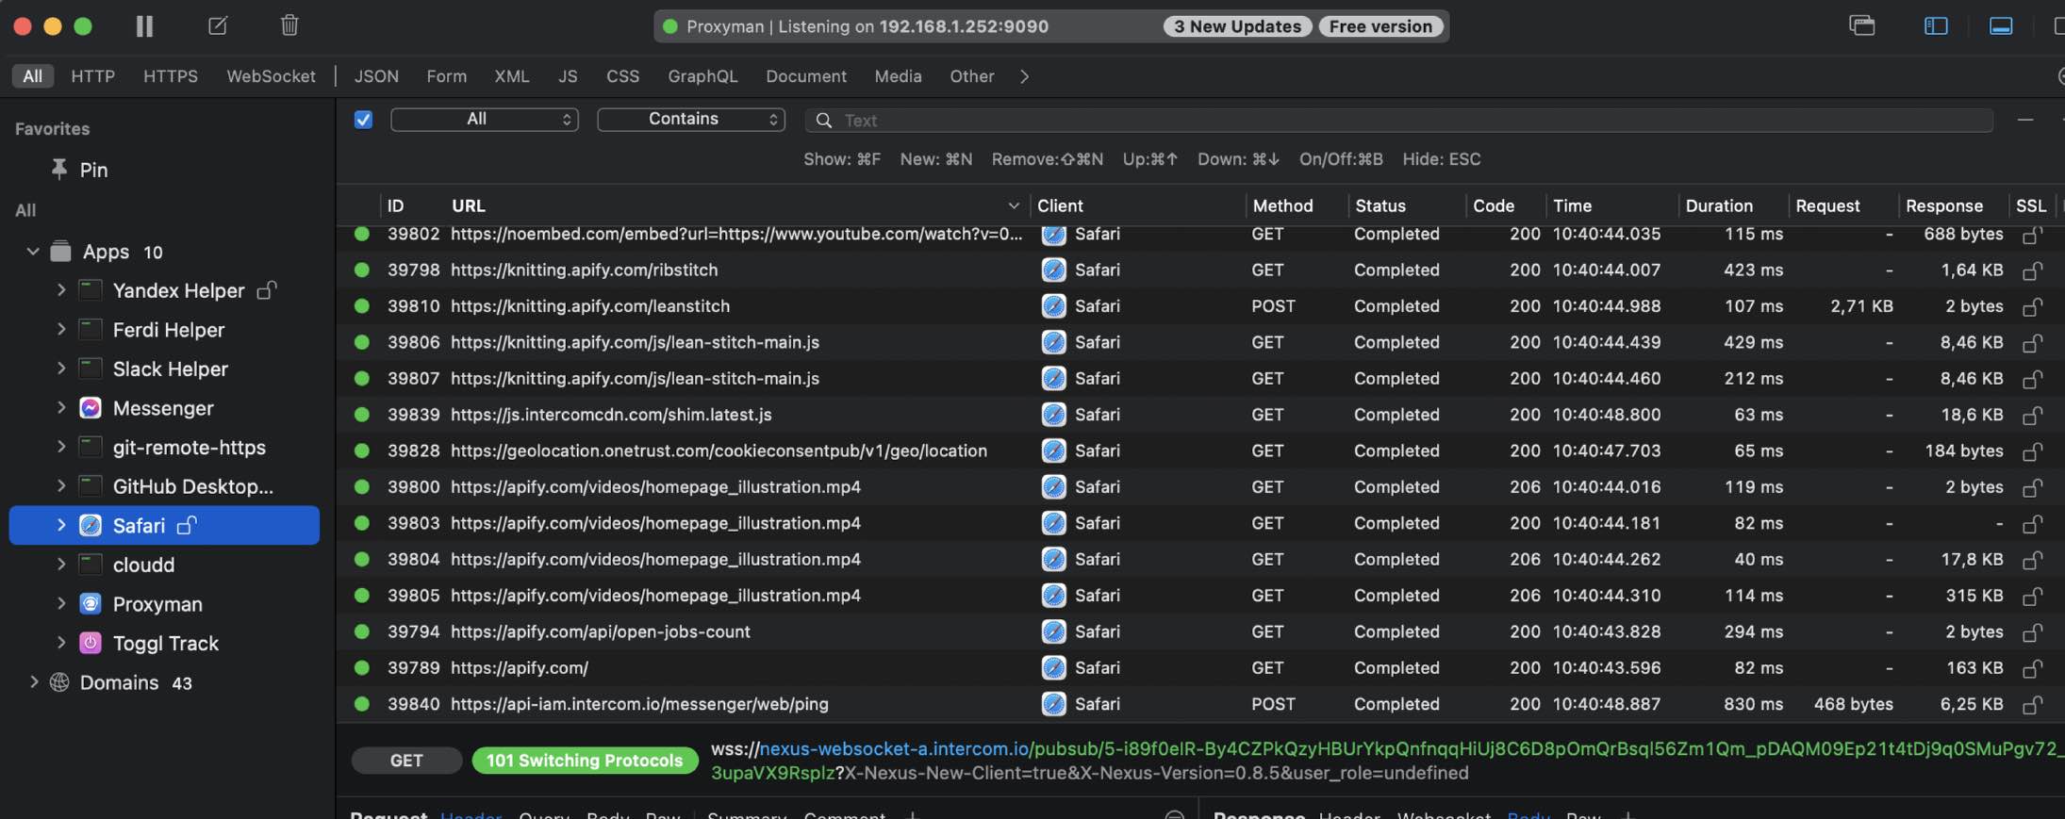This screenshot has height=819, width=2065.
Task: Switch to the WebSocket filter tab
Action: [271, 76]
